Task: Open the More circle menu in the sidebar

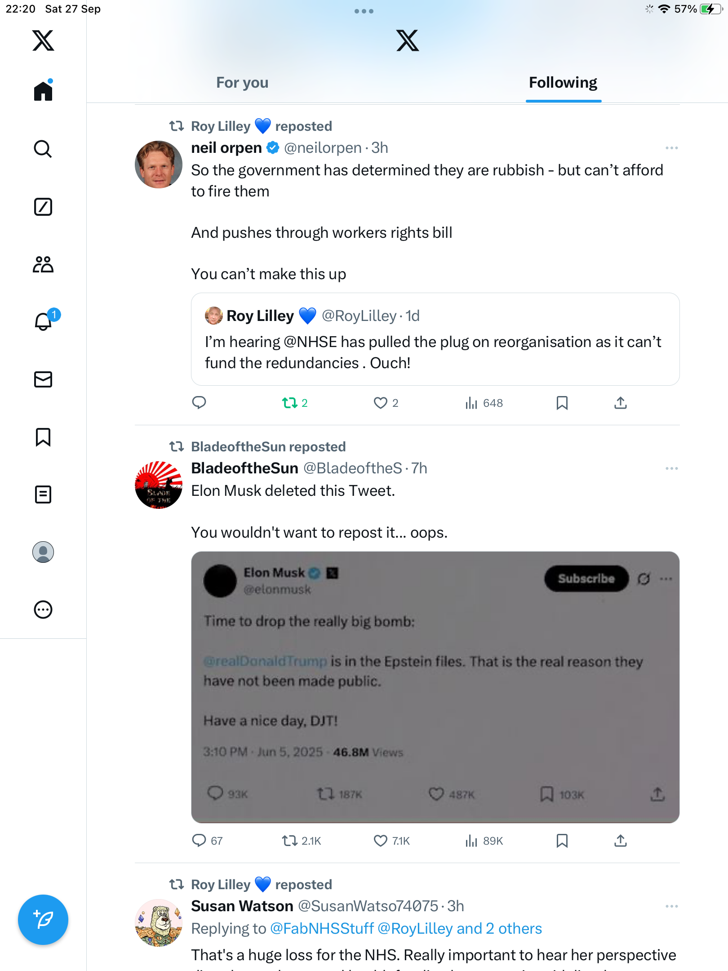Action: [43, 610]
